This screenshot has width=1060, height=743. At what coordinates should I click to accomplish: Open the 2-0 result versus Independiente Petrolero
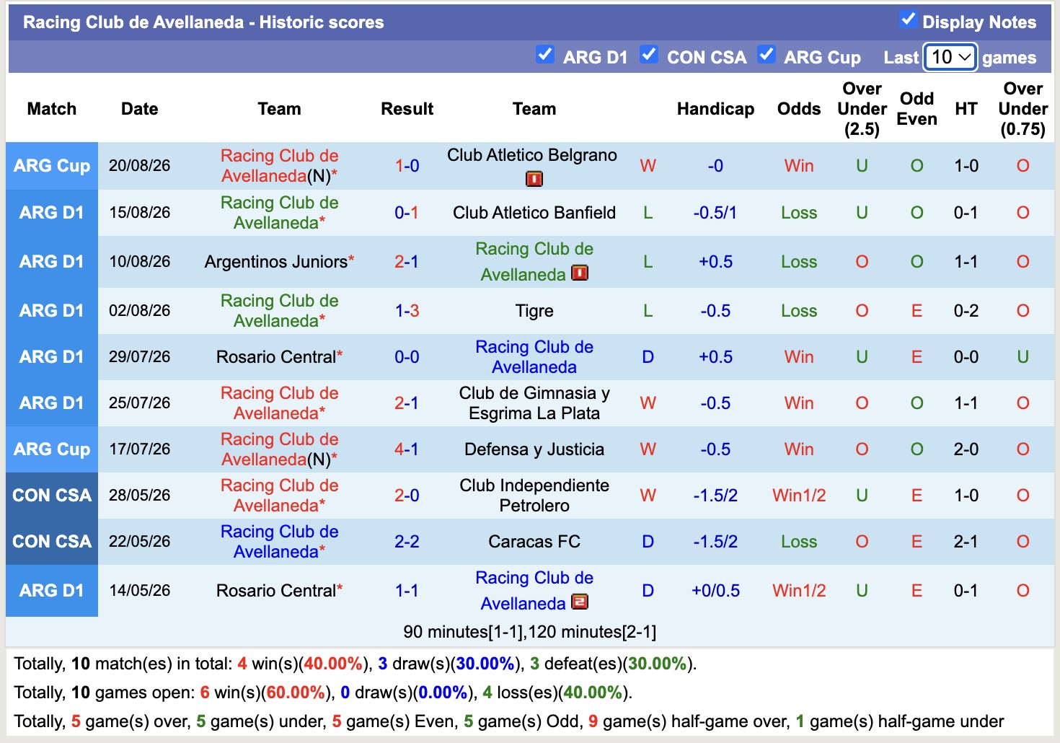pyautogui.click(x=407, y=496)
